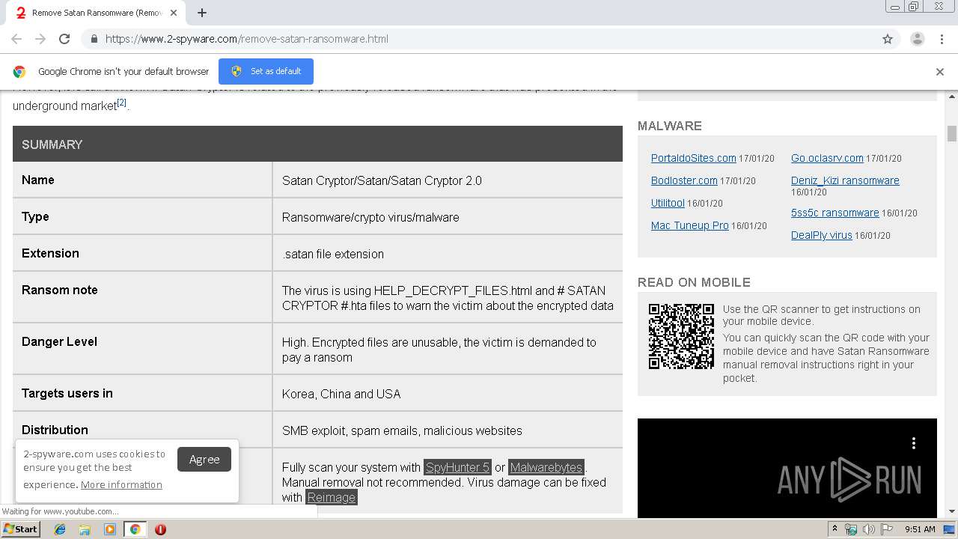Reload the current page

click(x=64, y=39)
